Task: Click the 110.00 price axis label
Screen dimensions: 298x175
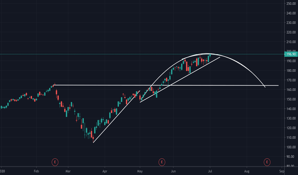Action: click(x=291, y=137)
